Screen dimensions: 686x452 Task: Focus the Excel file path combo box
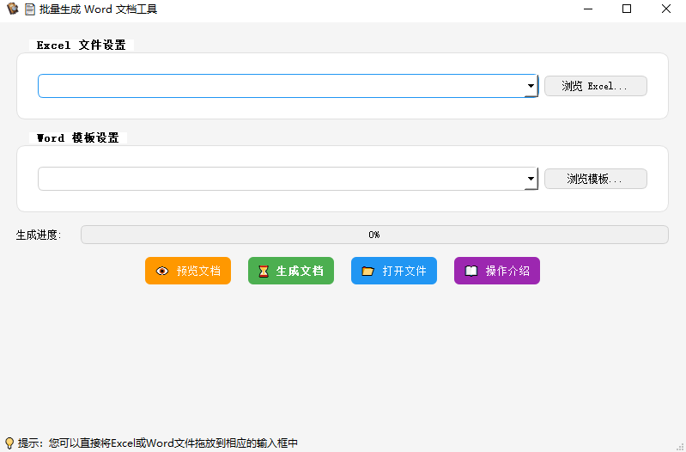288,86
